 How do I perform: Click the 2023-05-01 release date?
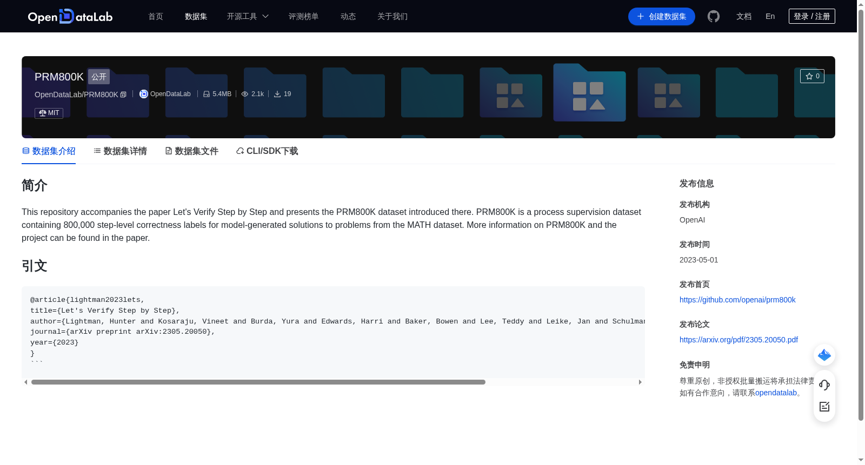(699, 260)
